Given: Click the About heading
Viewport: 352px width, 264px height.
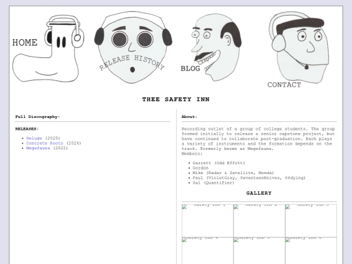Looking at the screenshot, I should (189, 117).
